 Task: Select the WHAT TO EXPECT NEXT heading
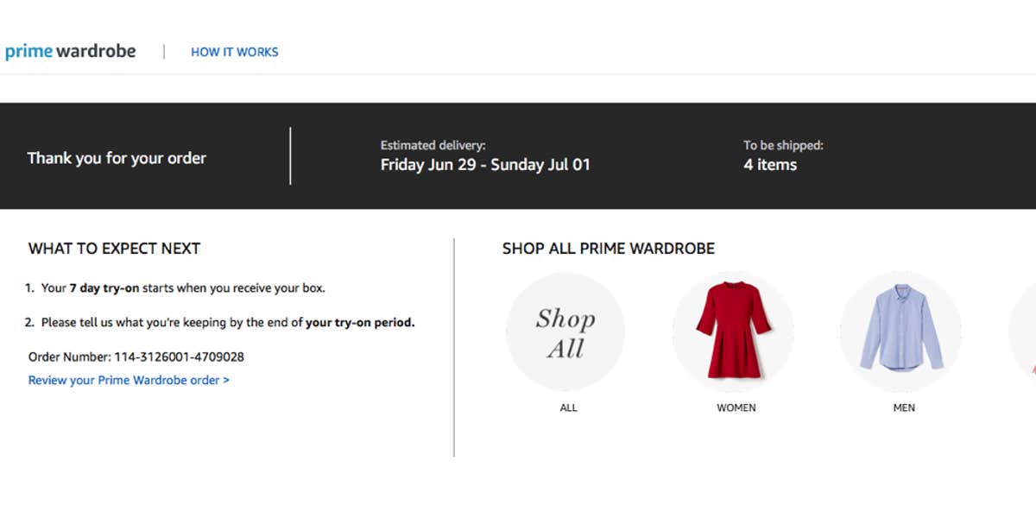click(114, 248)
